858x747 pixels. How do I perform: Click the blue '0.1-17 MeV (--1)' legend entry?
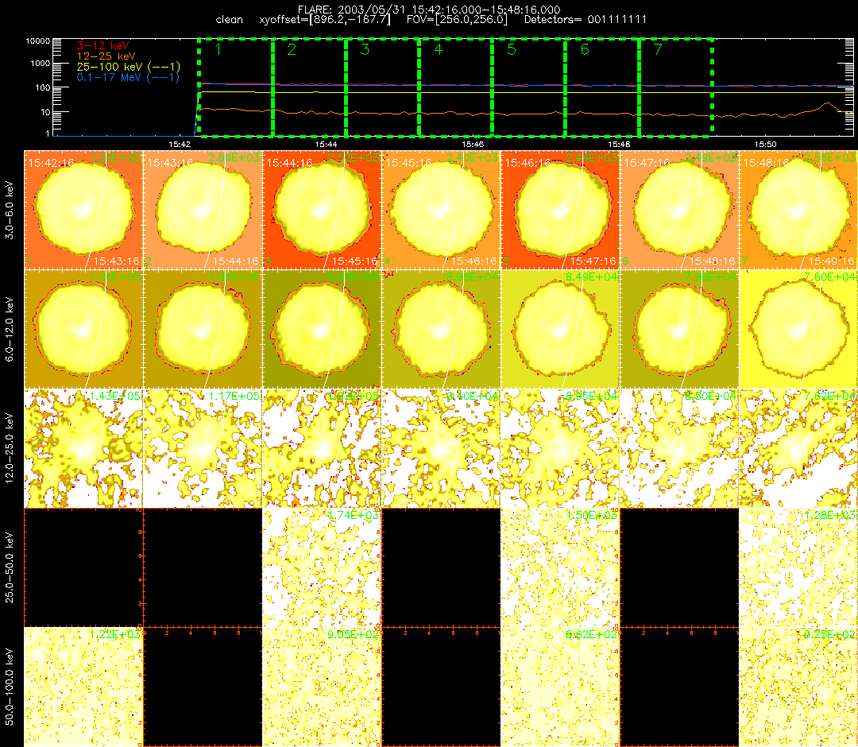pos(128,77)
